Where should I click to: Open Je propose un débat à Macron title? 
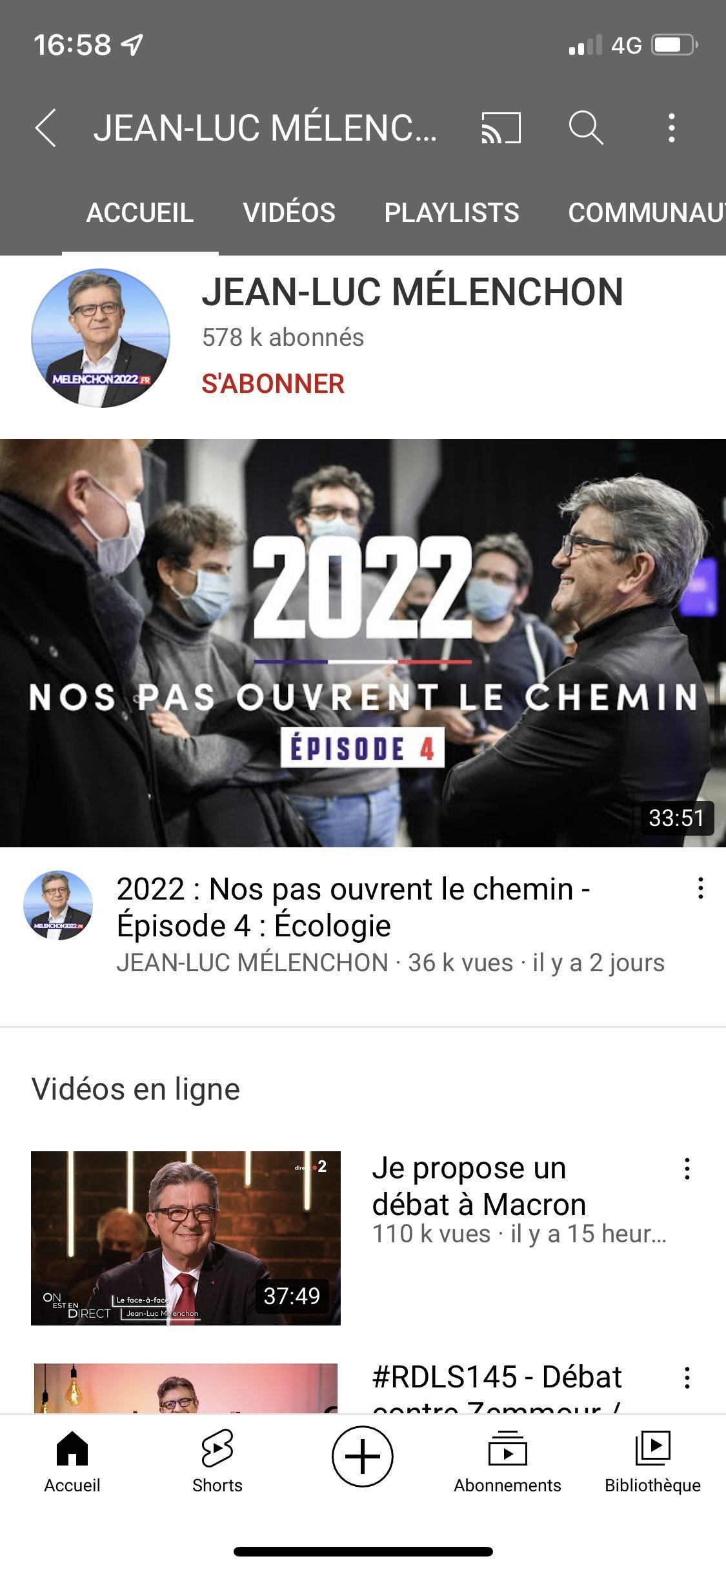(479, 1186)
